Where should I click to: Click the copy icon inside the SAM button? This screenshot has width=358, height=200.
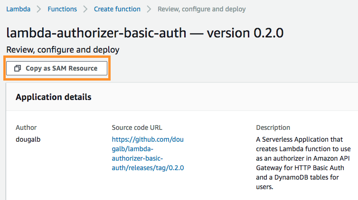18,68
